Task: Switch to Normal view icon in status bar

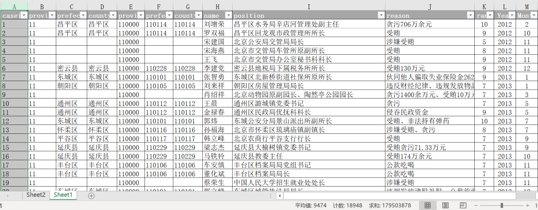Action: [427, 205]
